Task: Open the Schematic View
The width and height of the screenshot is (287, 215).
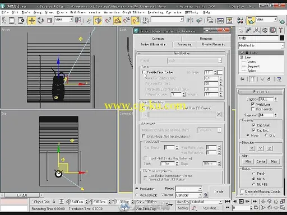Action: [229, 20]
